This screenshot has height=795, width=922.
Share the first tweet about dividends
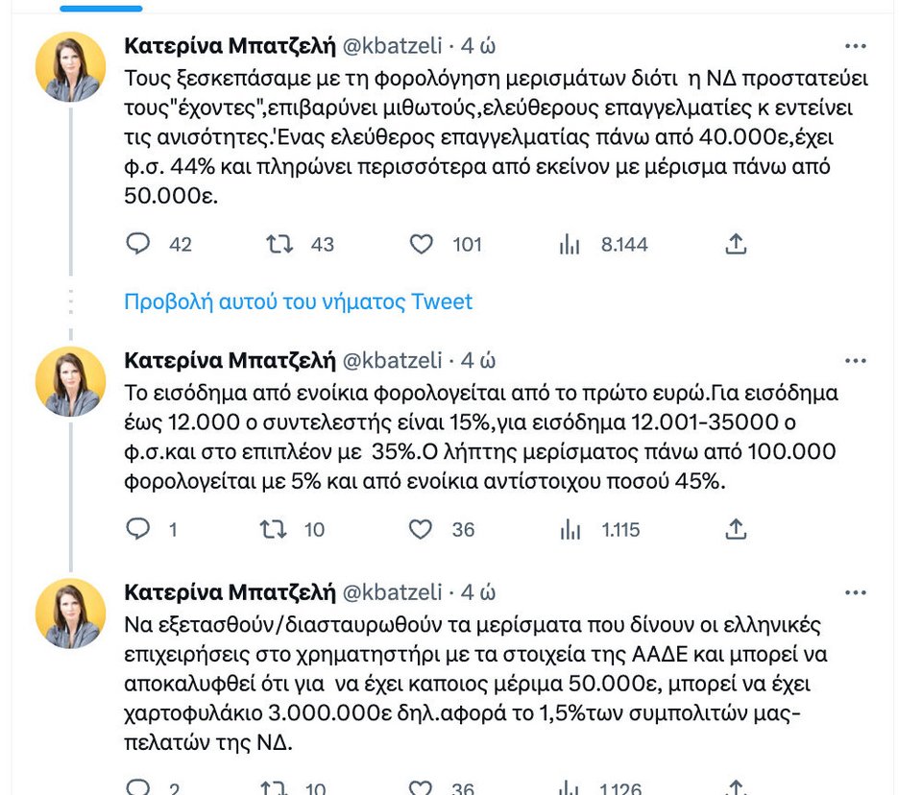[x=736, y=244]
